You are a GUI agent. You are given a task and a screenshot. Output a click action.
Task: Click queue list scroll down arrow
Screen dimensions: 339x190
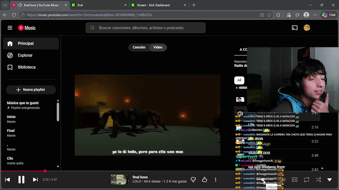(322, 169)
